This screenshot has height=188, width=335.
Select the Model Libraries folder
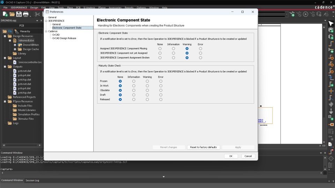click(x=27, y=110)
